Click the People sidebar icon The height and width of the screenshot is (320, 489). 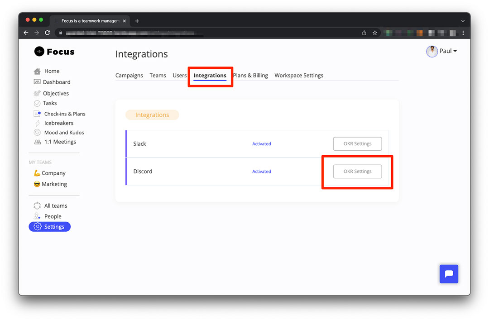tap(37, 216)
